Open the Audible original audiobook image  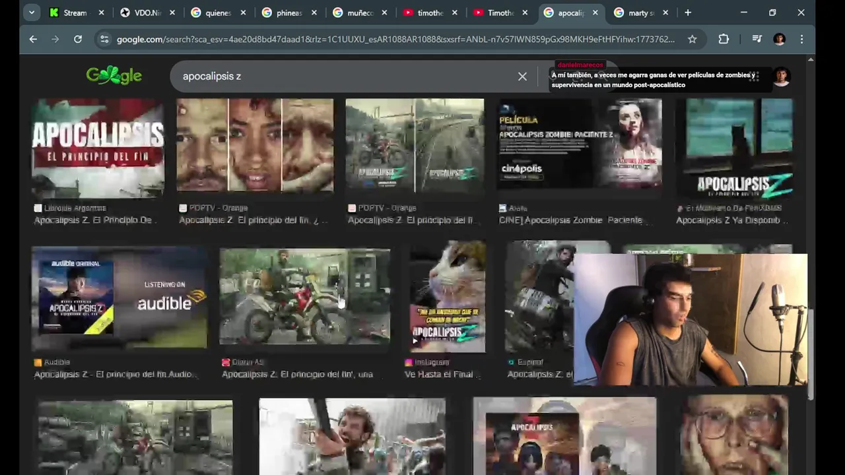[x=119, y=298]
